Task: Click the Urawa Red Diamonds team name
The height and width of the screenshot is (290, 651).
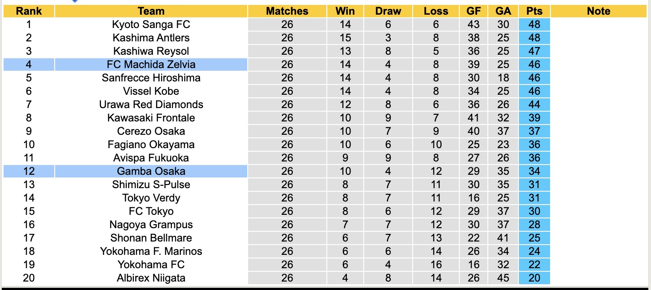Action: point(151,105)
